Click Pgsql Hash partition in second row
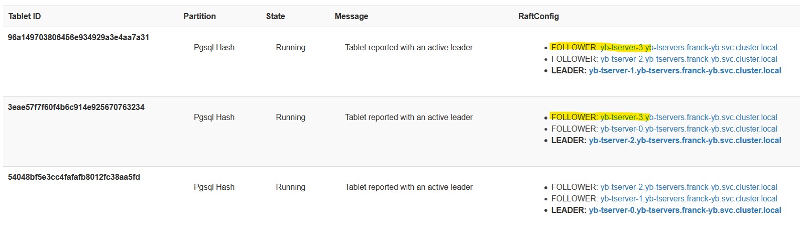800x227 pixels. point(214,117)
